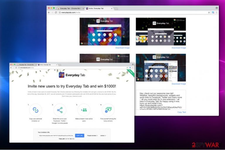Close the Invite tab in rear window

tap(112, 8)
